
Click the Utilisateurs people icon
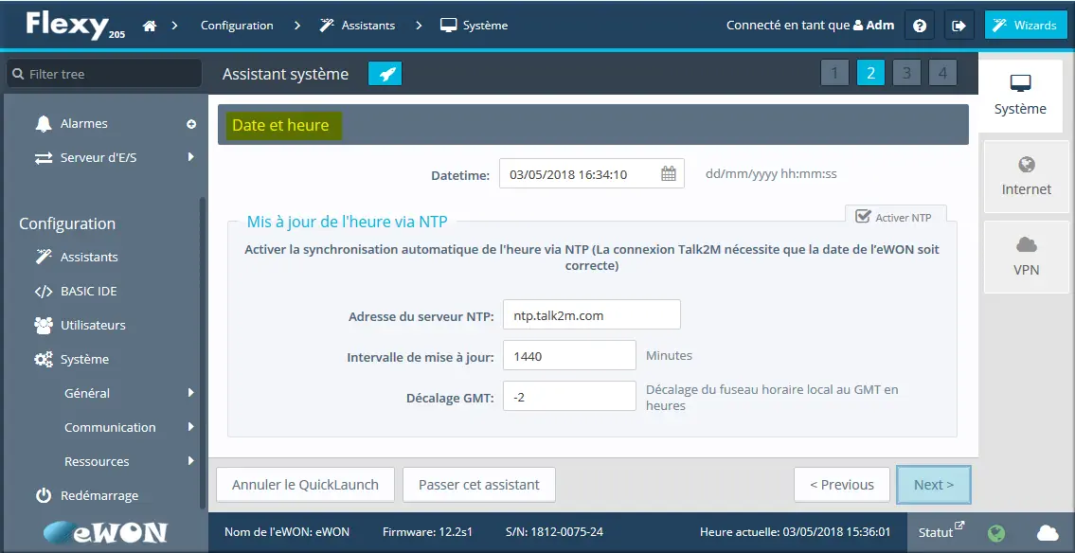[44, 325]
